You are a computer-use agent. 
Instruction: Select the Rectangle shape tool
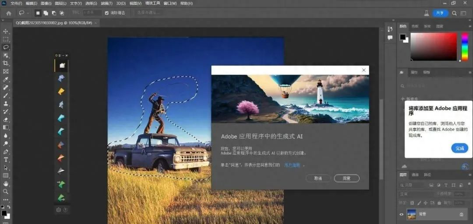point(6,175)
